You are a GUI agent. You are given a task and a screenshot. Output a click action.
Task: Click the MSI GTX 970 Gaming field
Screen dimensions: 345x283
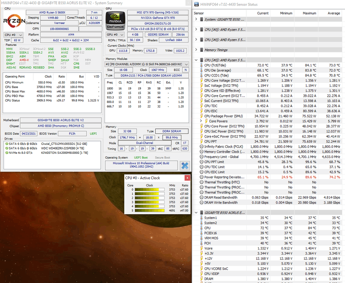click(x=158, y=13)
